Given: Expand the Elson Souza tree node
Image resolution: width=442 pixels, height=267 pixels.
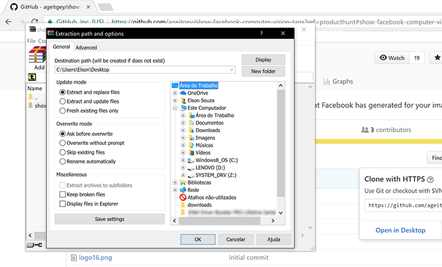Looking at the screenshot, I should [x=175, y=100].
